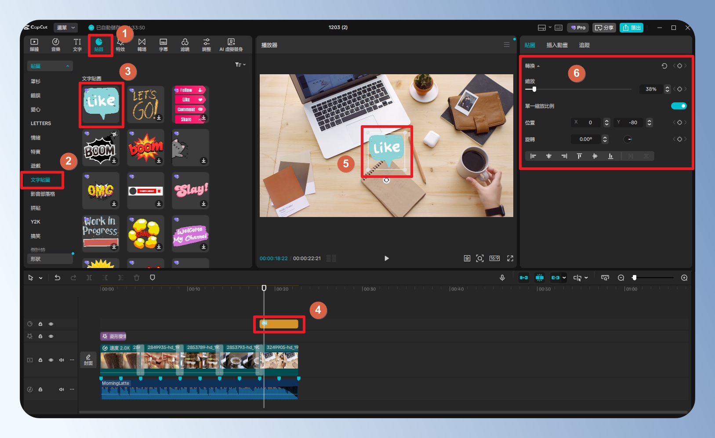Open the Transitions (轉場) panel
The image size is (715, 438).
142,44
